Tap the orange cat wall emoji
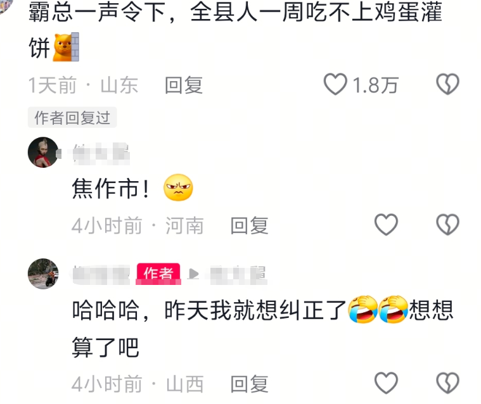481x404 pixels. point(67,47)
